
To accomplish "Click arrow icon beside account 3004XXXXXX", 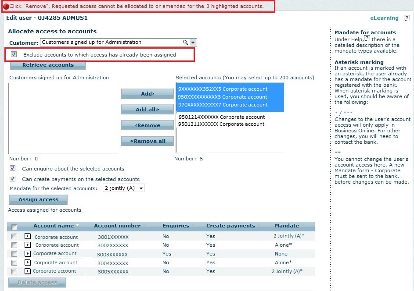I will click(27, 263).
